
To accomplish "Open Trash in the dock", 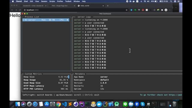I will point(174,104).
